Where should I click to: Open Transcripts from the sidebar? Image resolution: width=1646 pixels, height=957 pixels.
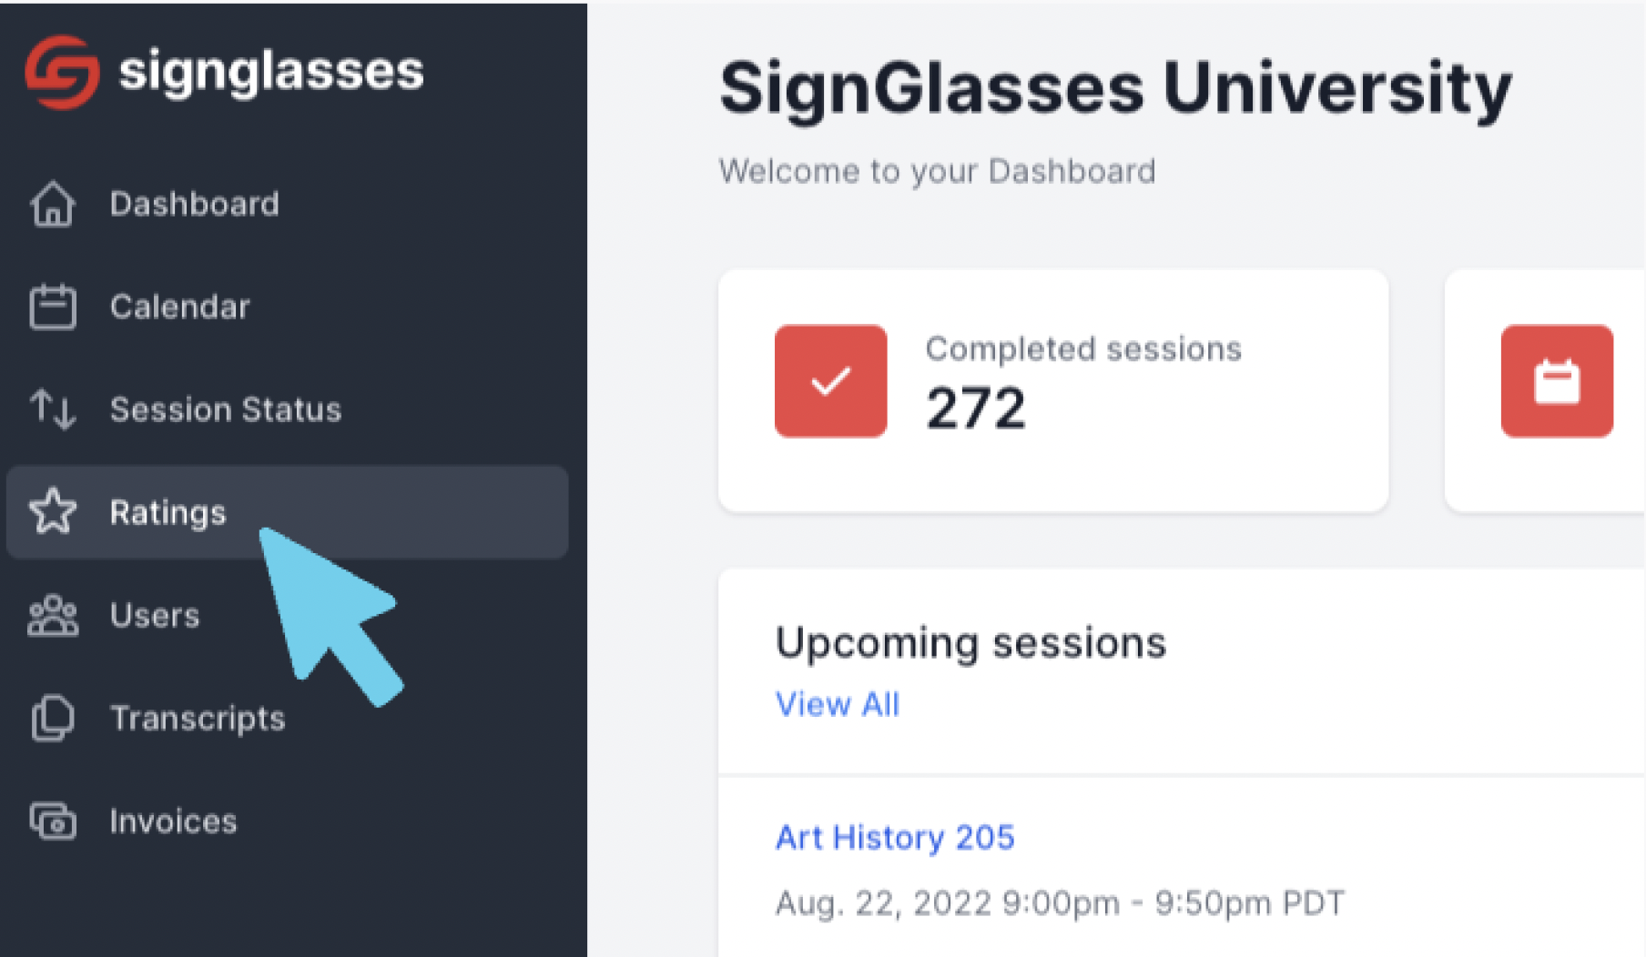[x=198, y=719]
